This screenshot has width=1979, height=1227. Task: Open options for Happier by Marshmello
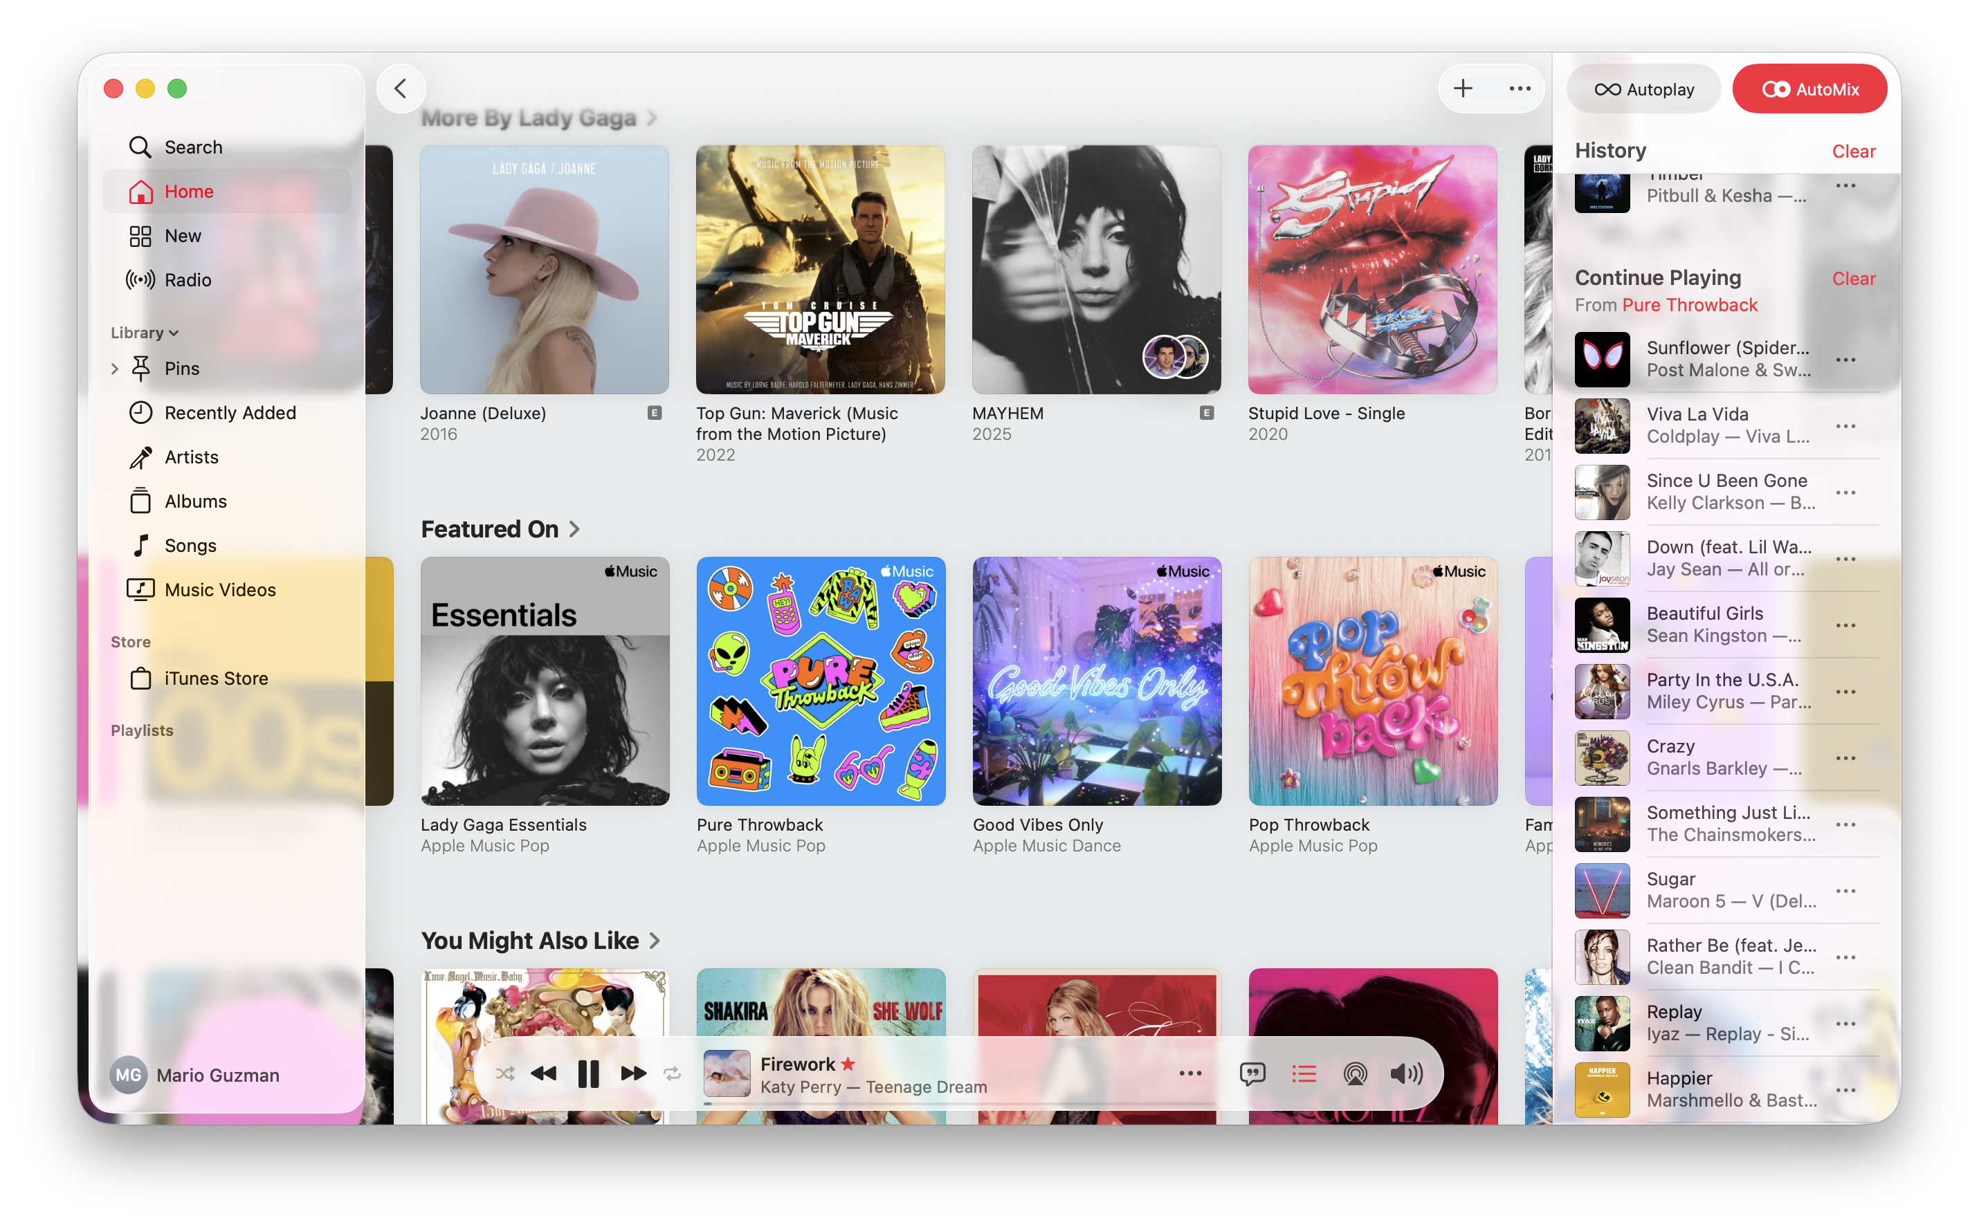(1845, 1090)
